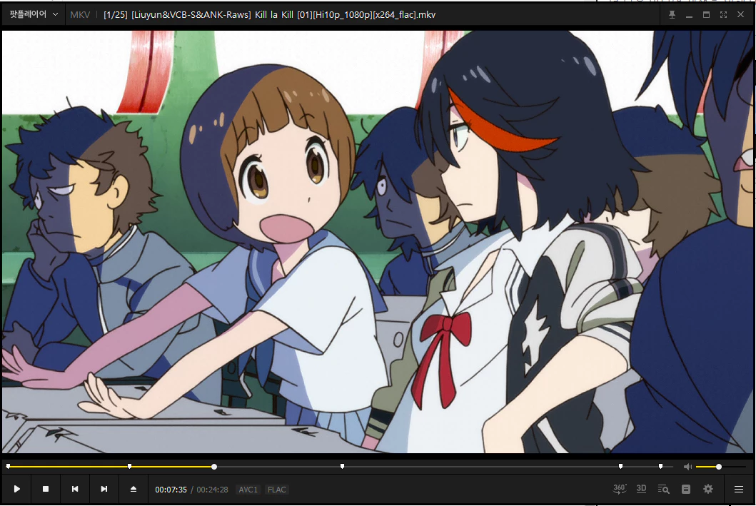Viewport: 756px width, 506px height.
Task: Maximize the player window
Action: point(706,15)
